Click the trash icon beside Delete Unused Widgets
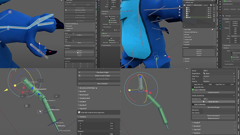The width and height of the screenshot is (240, 135). pos(79,75)
